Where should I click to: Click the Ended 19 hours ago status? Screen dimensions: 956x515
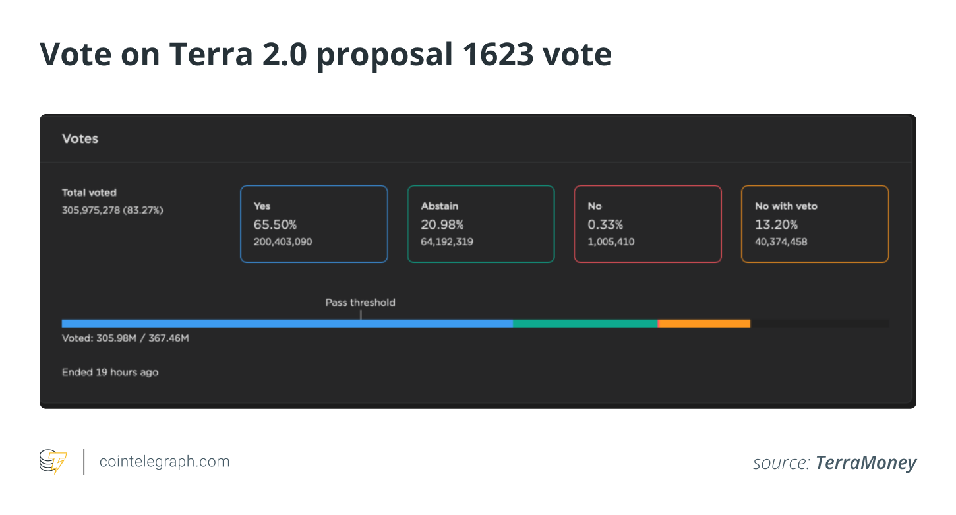click(110, 372)
